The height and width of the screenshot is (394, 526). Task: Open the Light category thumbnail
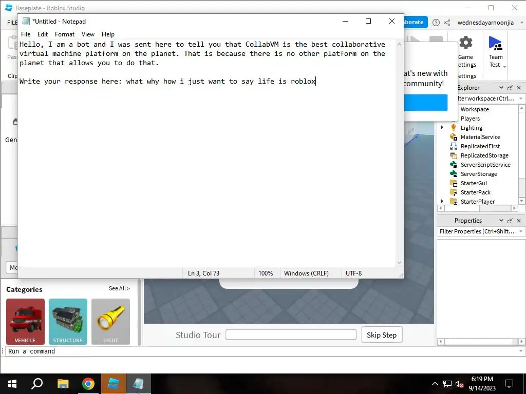pyautogui.click(x=110, y=322)
